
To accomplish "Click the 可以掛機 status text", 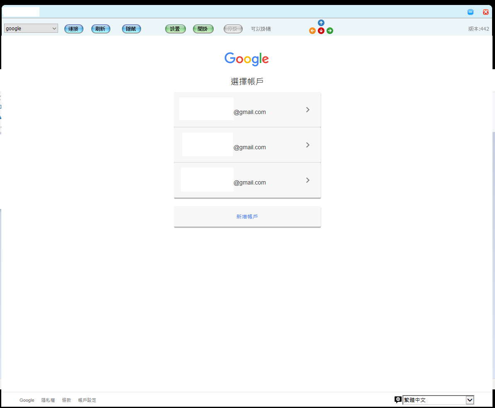I will pos(261,29).
